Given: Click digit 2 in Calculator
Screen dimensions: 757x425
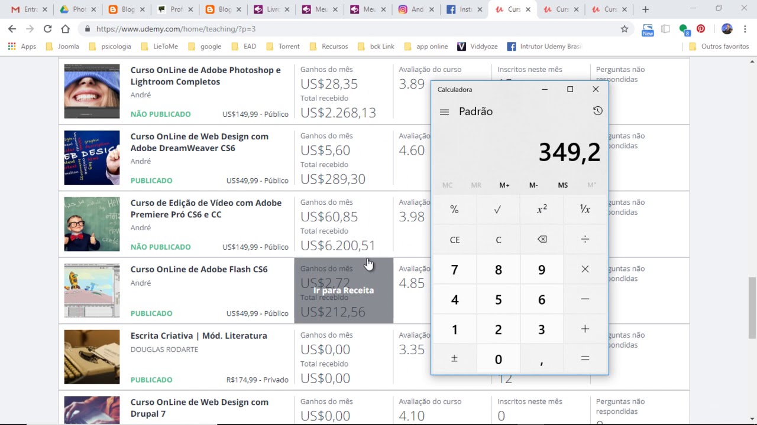Looking at the screenshot, I should 498,329.
